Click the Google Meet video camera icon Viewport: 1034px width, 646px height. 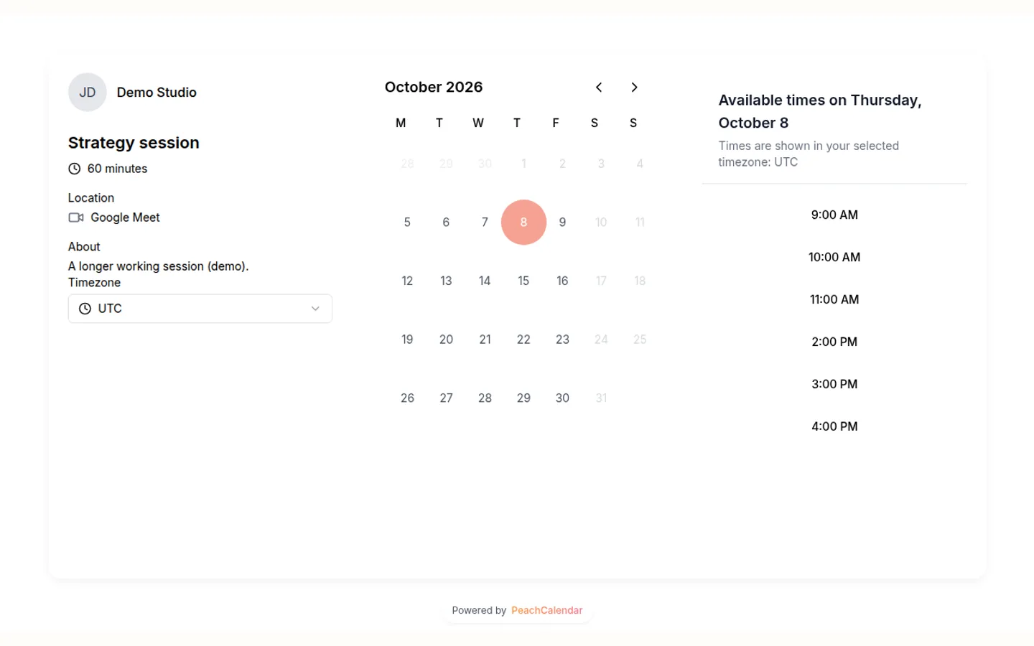tap(76, 217)
